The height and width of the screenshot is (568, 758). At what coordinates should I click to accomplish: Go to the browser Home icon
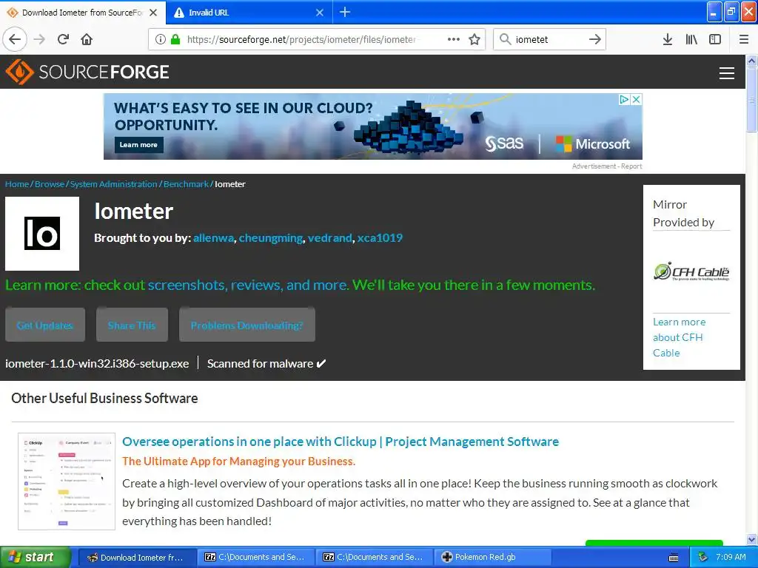[87, 39]
